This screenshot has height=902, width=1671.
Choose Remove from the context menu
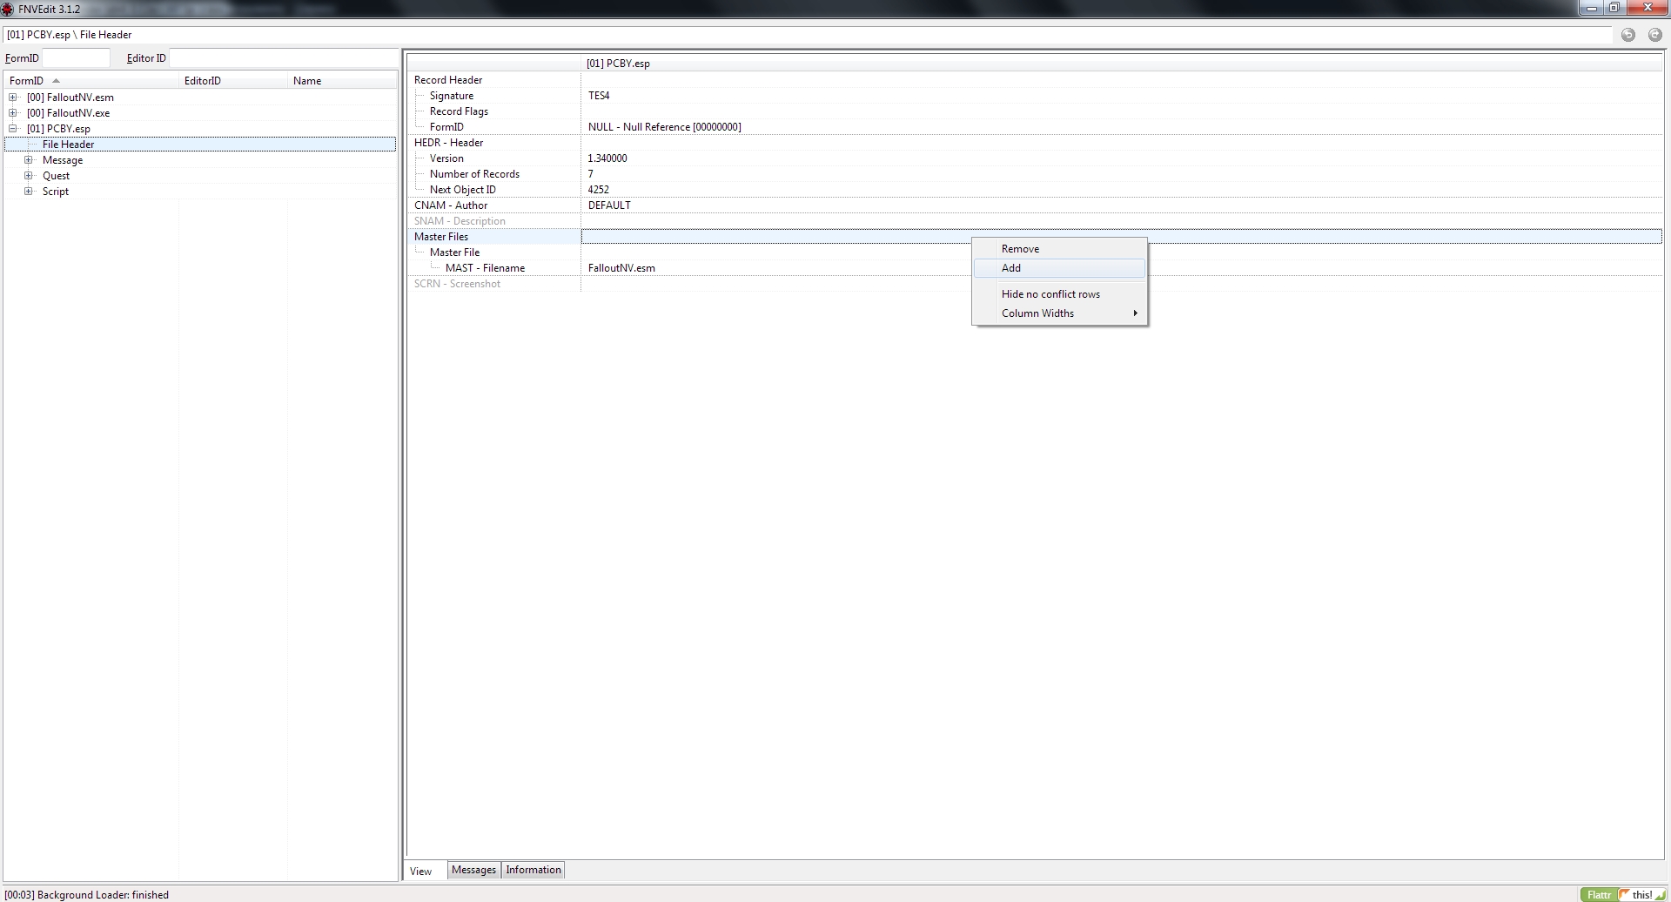1059,249
